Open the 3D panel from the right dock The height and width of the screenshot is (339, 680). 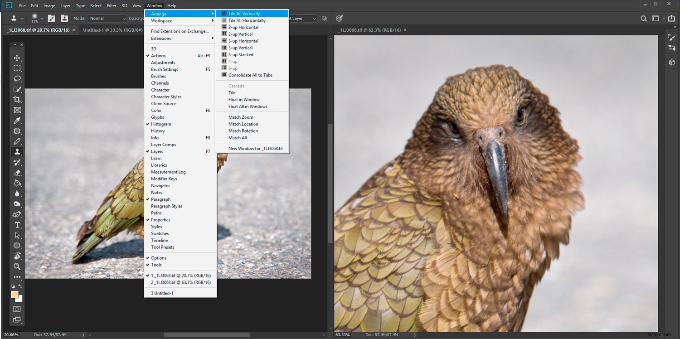(x=671, y=62)
